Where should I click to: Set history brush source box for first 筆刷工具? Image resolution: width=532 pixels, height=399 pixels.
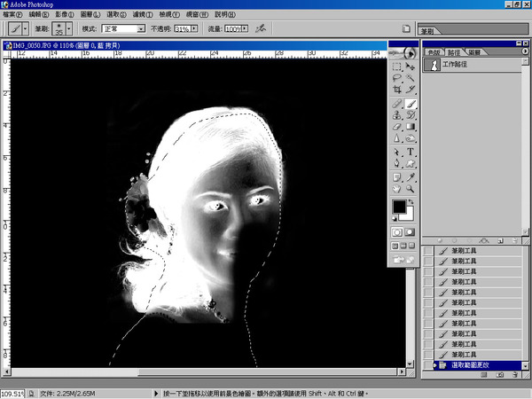point(429,253)
